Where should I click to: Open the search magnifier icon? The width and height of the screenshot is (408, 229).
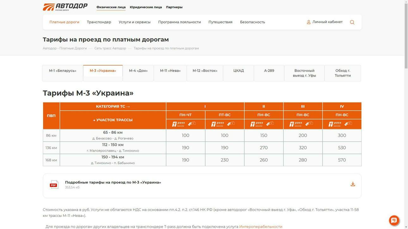click(352, 22)
